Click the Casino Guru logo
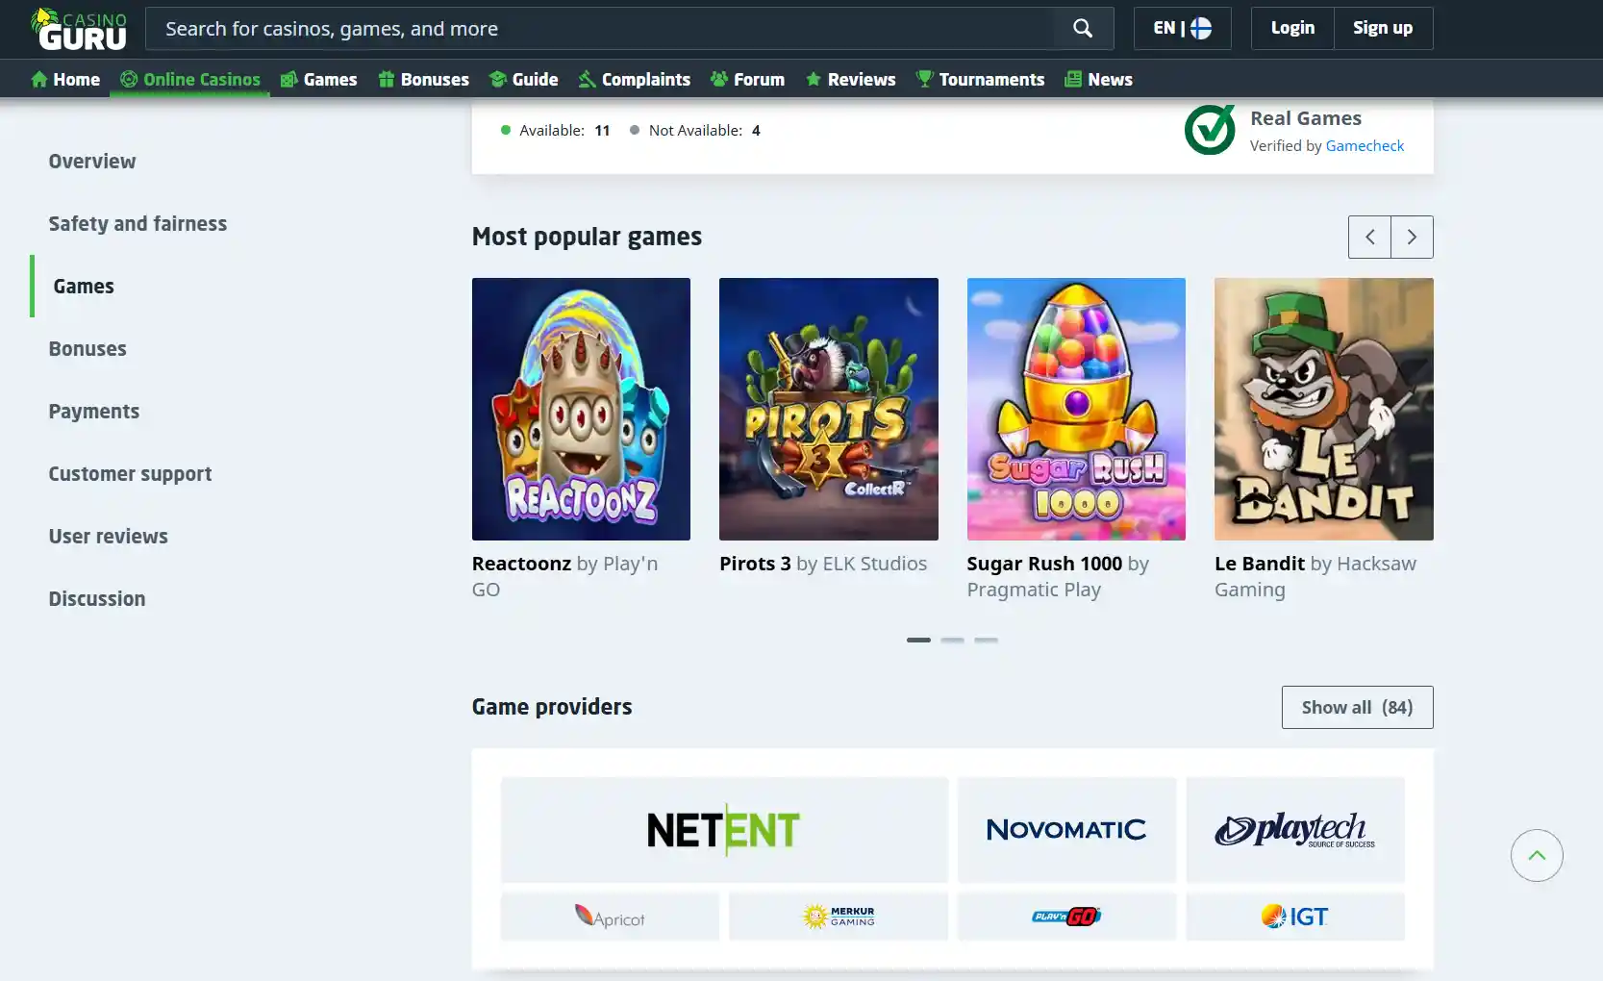 [78, 29]
